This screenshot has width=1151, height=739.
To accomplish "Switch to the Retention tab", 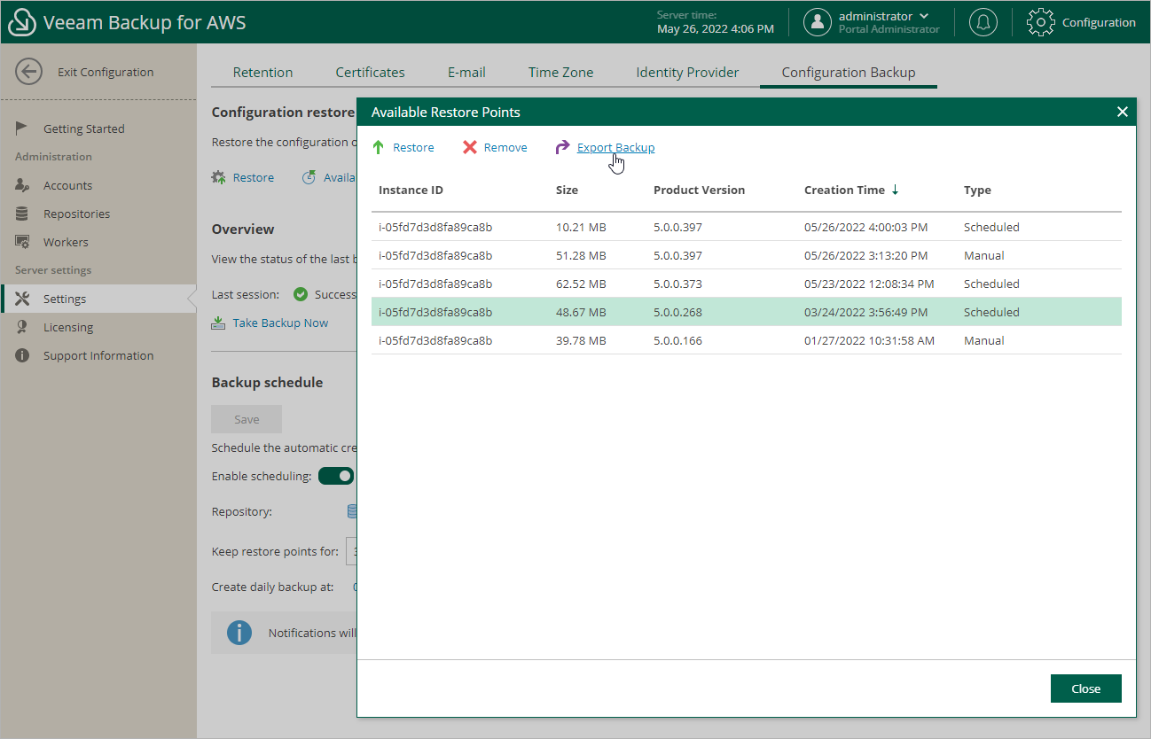I will [262, 73].
